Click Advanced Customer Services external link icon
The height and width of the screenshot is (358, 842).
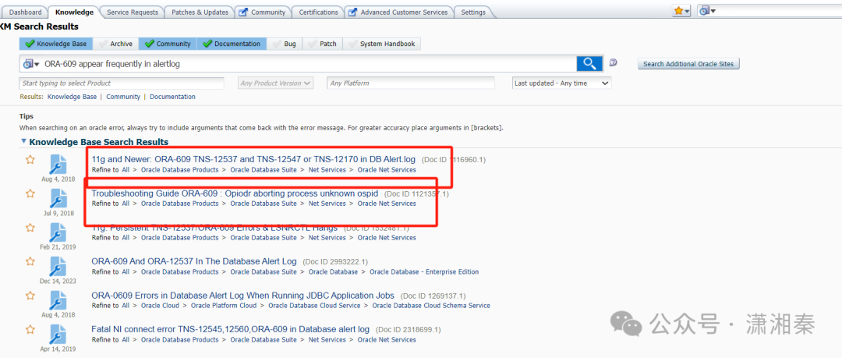point(353,12)
